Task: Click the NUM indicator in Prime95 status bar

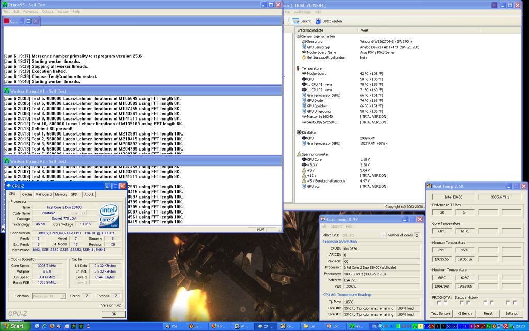Action: click(260, 229)
